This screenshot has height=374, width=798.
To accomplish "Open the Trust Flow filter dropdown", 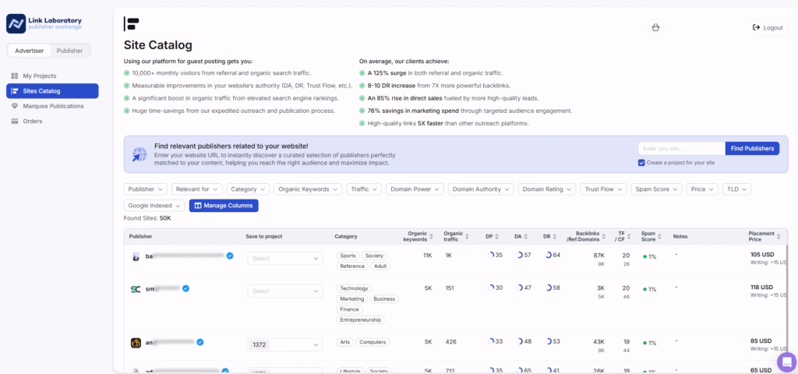I will coord(603,189).
